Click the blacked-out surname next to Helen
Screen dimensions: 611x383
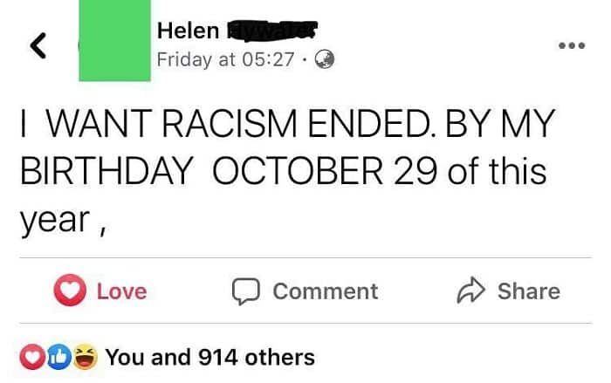[272, 31]
